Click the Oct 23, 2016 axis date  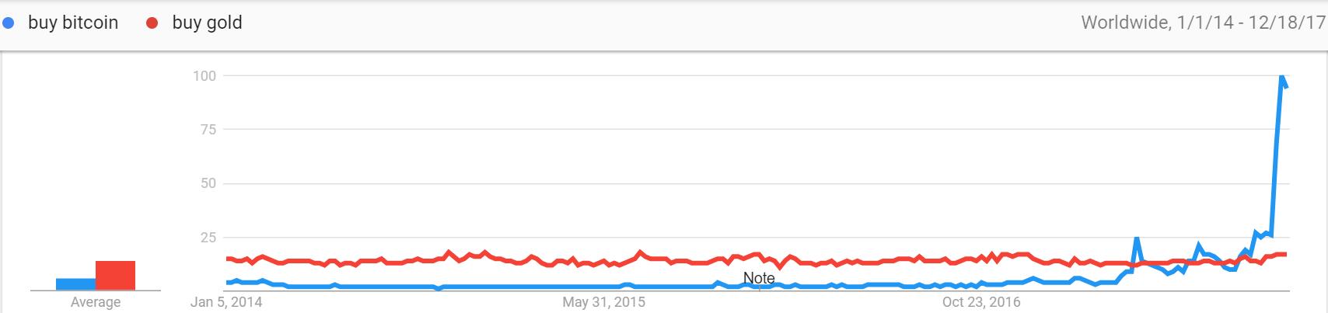(980, 302)
